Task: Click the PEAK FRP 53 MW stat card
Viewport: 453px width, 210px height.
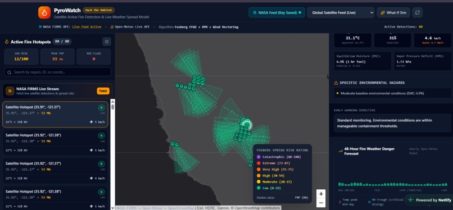Action: pyautogui.click(x=57, y=57)
